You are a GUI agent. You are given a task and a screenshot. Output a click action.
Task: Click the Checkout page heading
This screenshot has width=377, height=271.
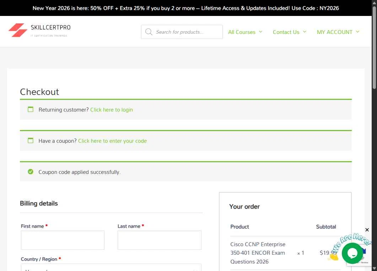point(39,92)
